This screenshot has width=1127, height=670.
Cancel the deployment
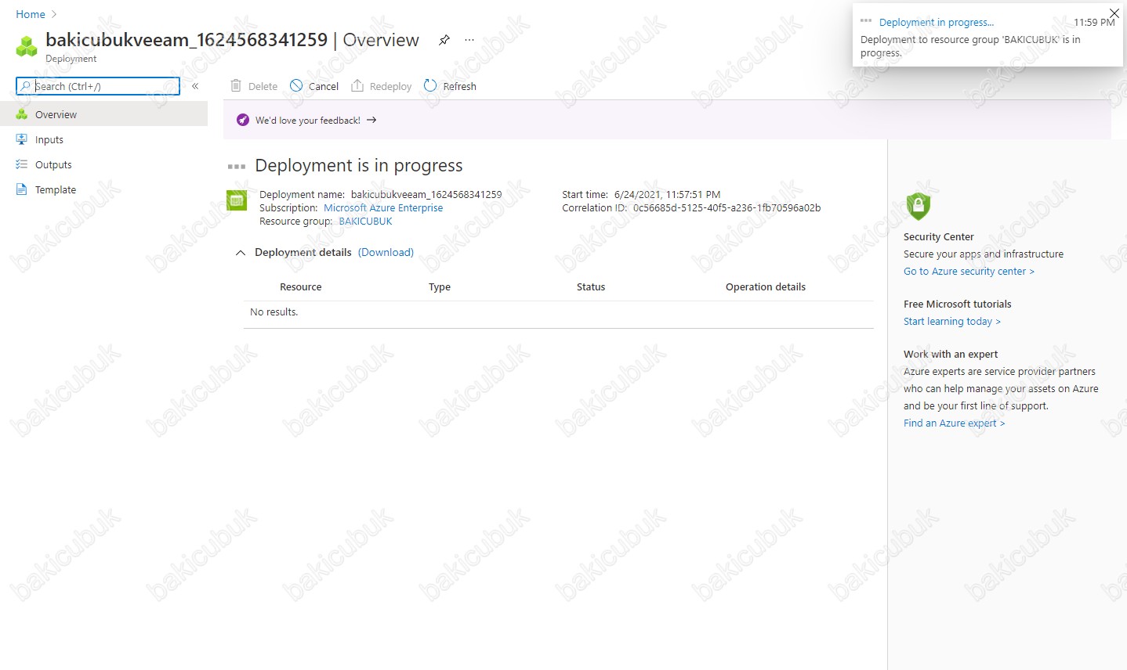point(314,86)
